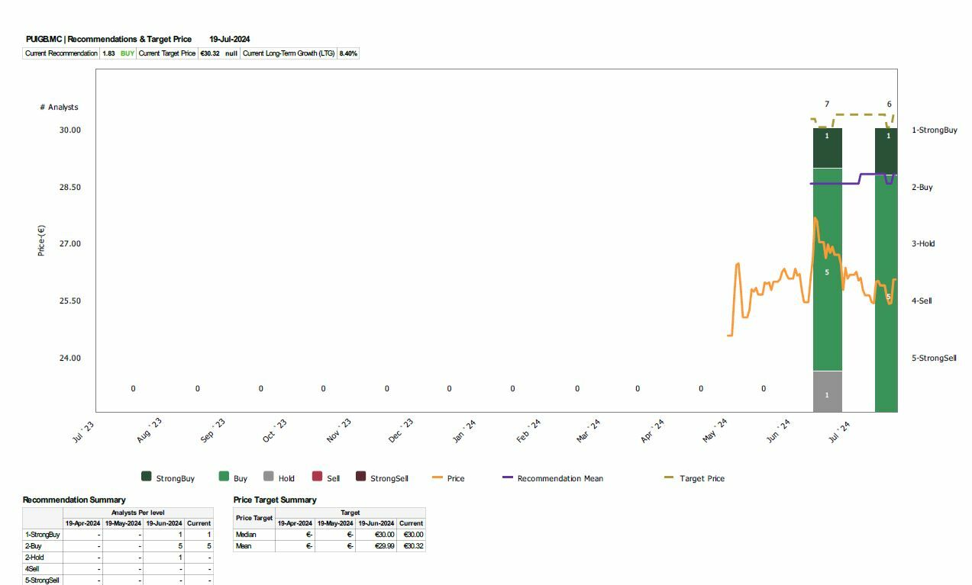
Task: Click the Hold legend gray swatch
Action: 268,477
